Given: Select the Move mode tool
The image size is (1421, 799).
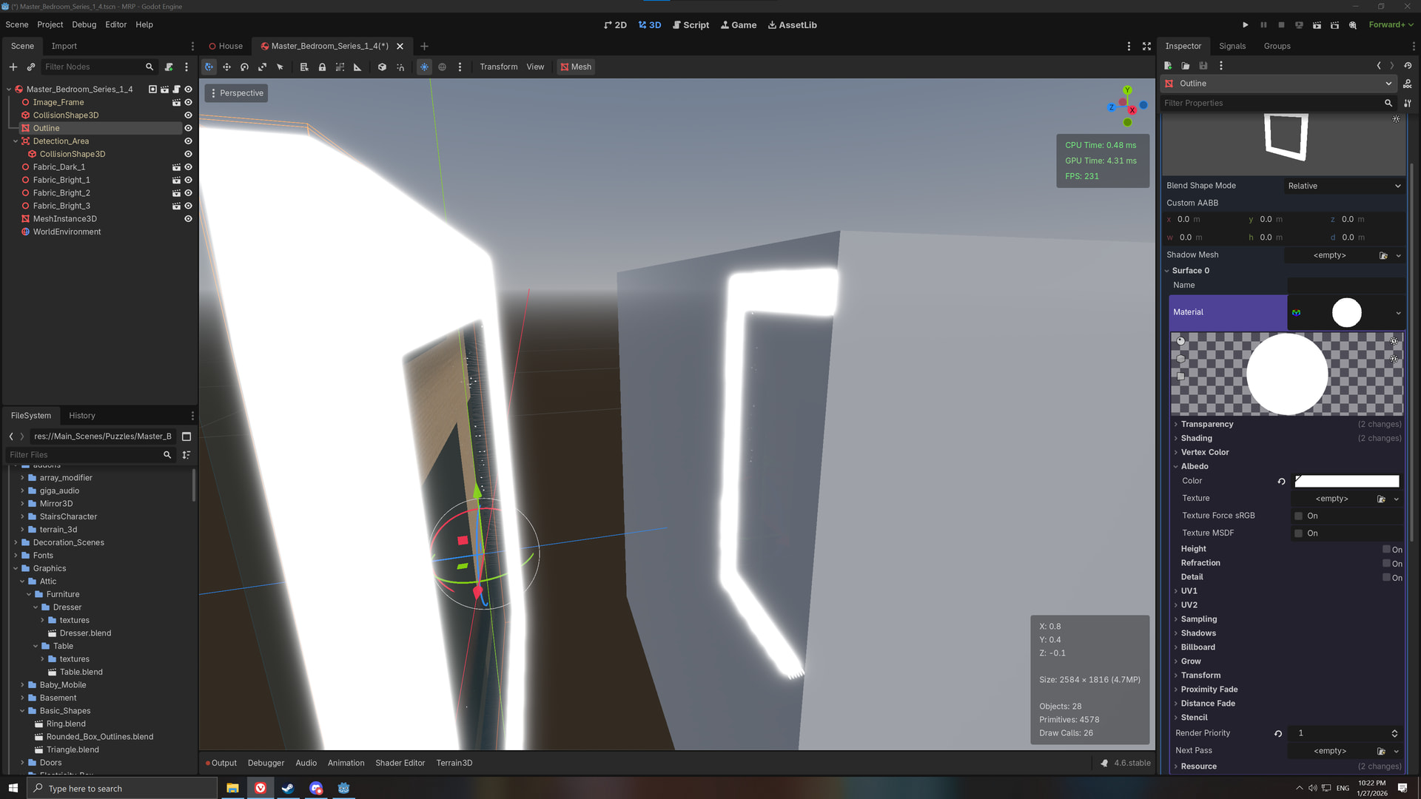Looking at the screenshot, I should [x=226, y=67].
